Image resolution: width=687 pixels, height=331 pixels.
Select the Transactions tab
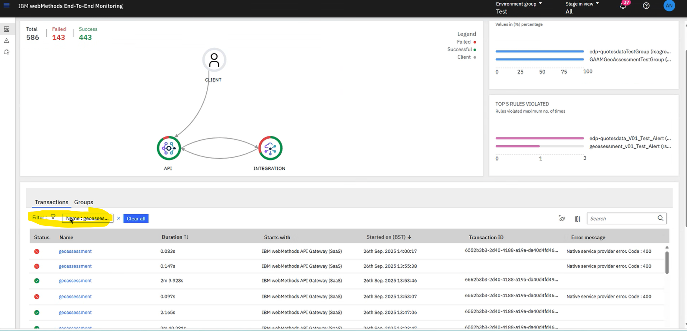[51, 202]
